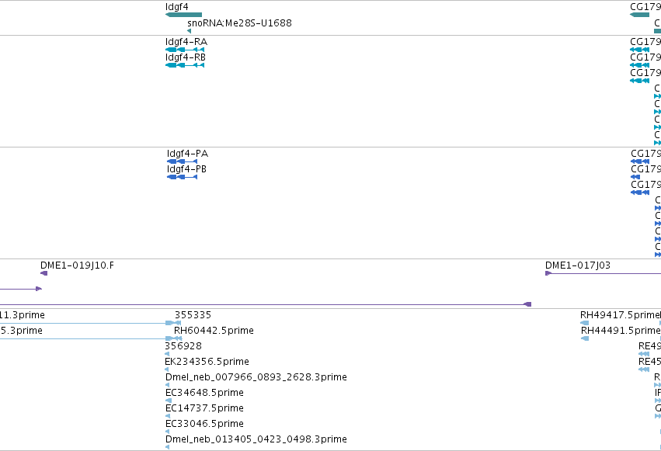Screen dimensions: 661x451
Task: Select the EK234356.5prime label
Action: pyautogui.click(x=207, y=362)
